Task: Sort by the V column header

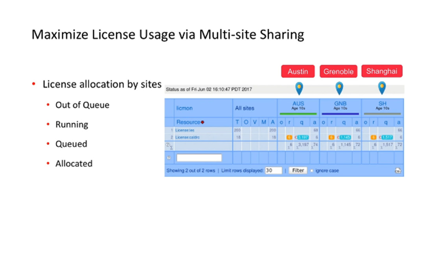Action: pos(255,122)
